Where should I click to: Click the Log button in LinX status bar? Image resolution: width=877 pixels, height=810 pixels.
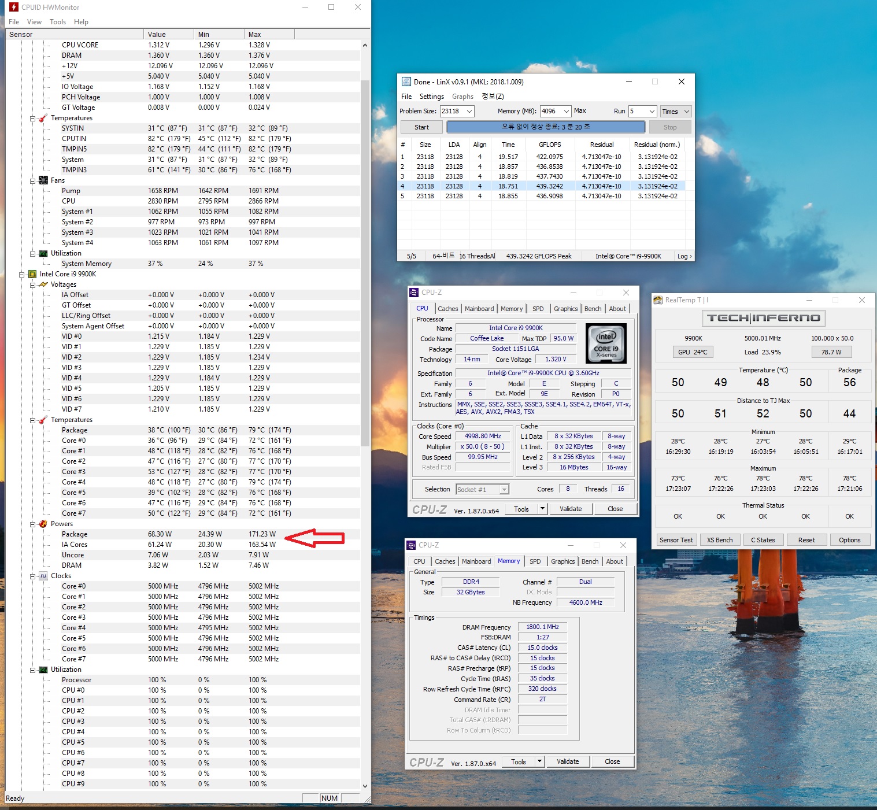(x=684, y=256)
